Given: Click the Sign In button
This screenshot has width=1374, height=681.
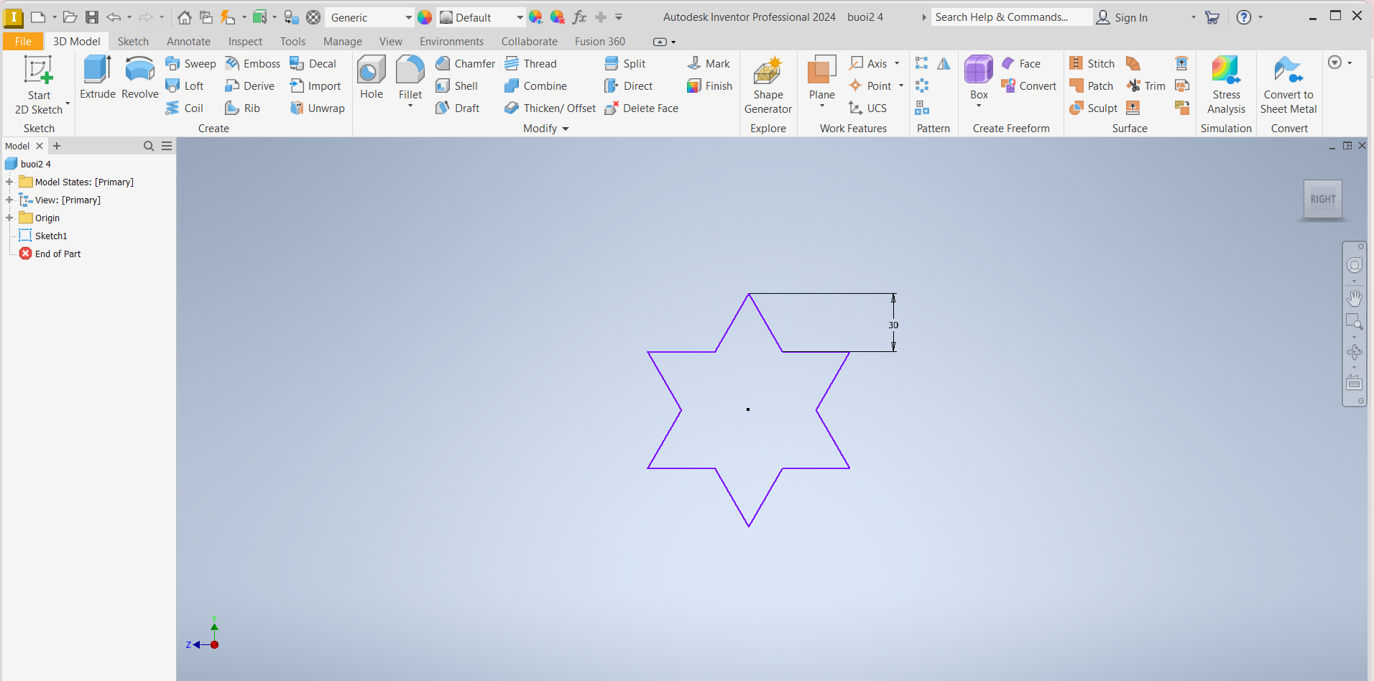Looking at the screenshot, I should tap(1122, 17).
